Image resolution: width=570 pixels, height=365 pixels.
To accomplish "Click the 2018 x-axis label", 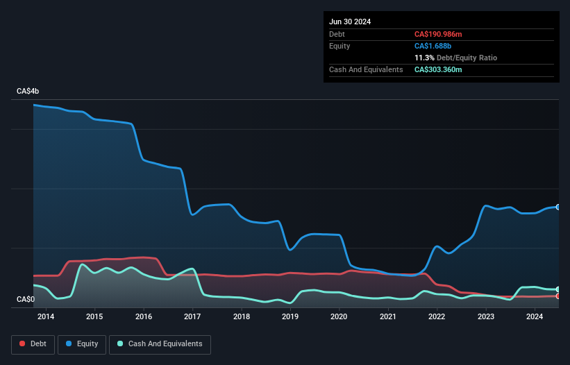I will click(242, 316).
